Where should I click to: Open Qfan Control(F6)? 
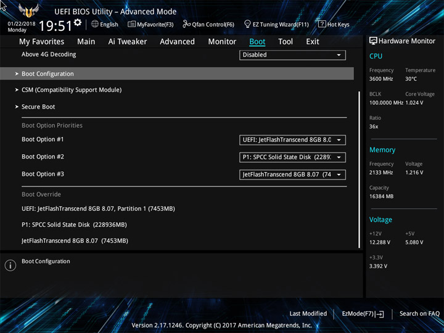point(213,25)
